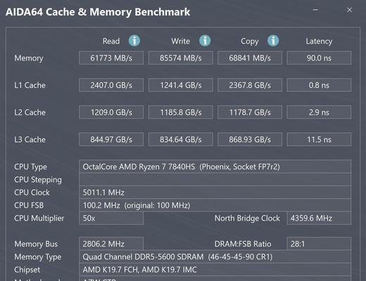The height and width of the screenshot is (281, 366).
Task: Click the DRAM:FSB Ratio 28:1 field
Action: pyautogui.click(x=319, y=244)
